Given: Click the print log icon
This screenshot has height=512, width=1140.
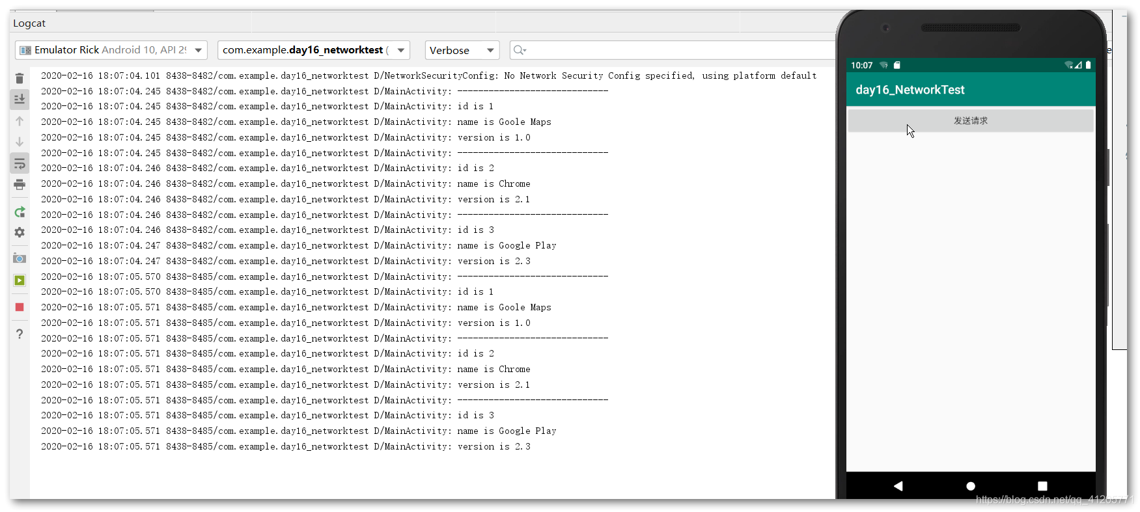Looking at the screenshot, I should click(20, 185).
